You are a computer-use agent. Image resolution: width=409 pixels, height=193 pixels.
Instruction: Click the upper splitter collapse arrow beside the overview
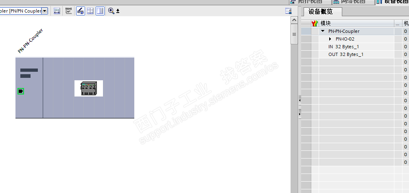[x=300, y=100]
